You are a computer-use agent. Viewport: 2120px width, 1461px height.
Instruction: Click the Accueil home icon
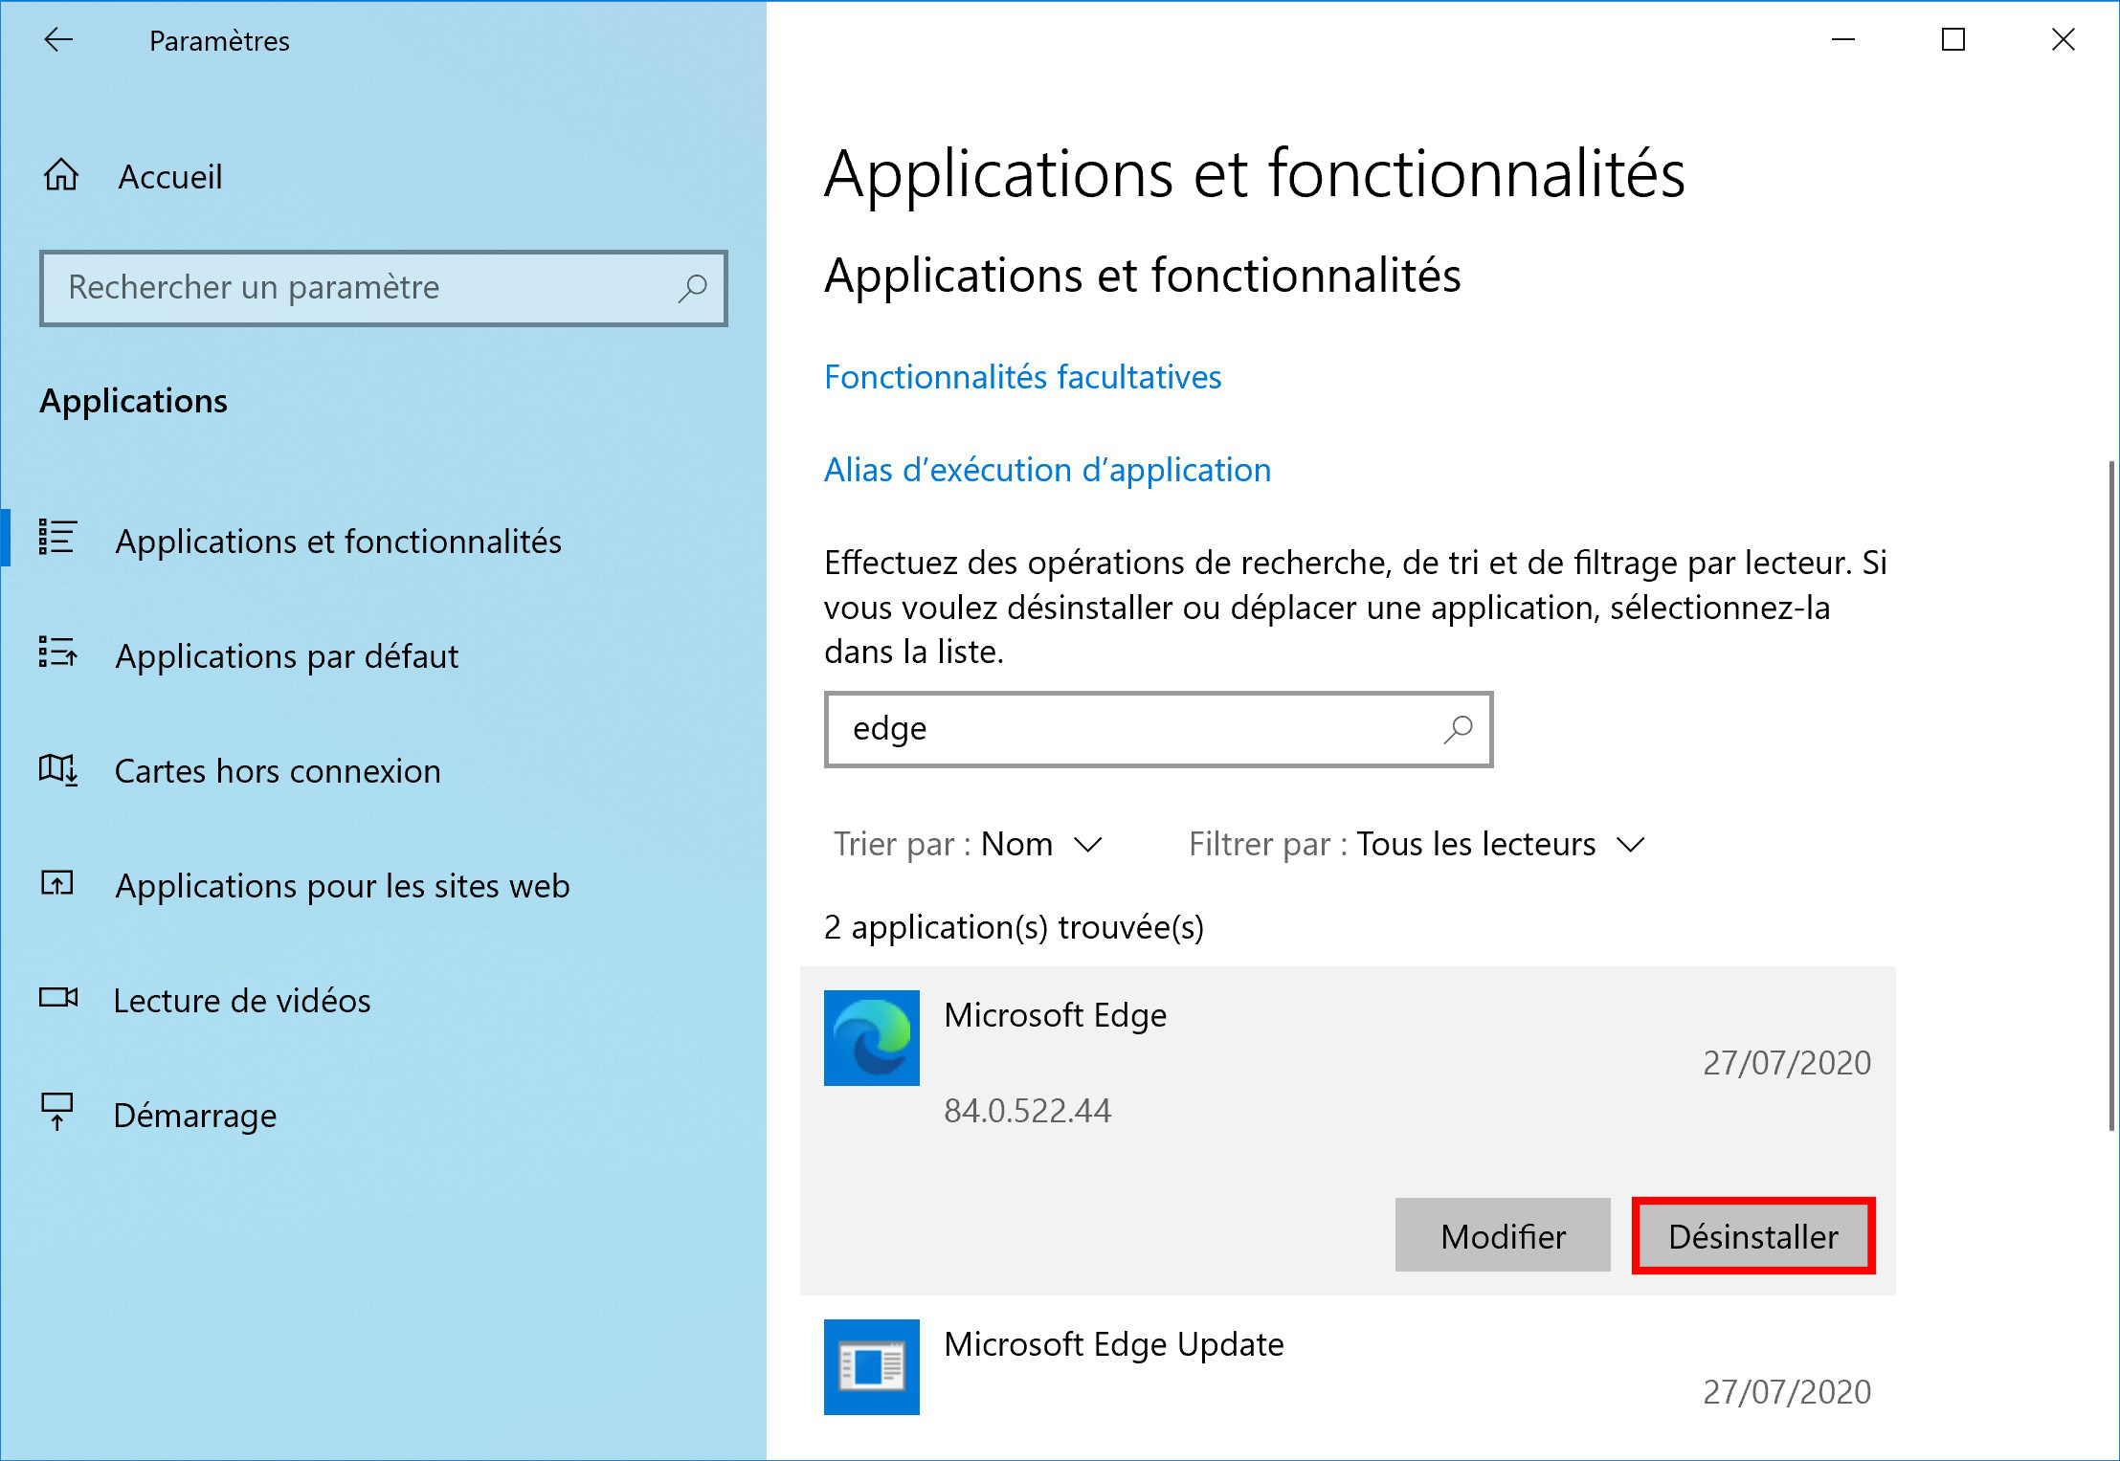click(61, 176)
